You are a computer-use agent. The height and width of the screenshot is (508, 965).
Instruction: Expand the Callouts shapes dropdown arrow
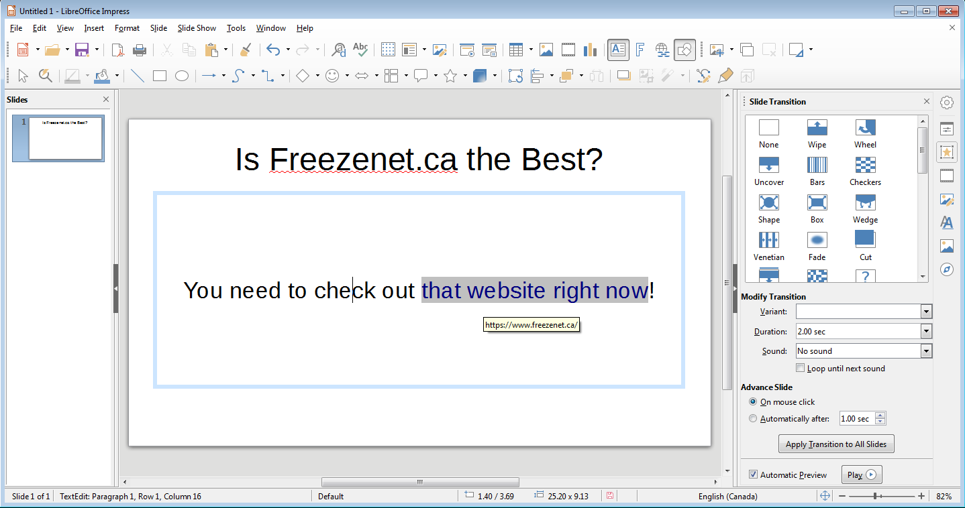[x=436, y=76]
